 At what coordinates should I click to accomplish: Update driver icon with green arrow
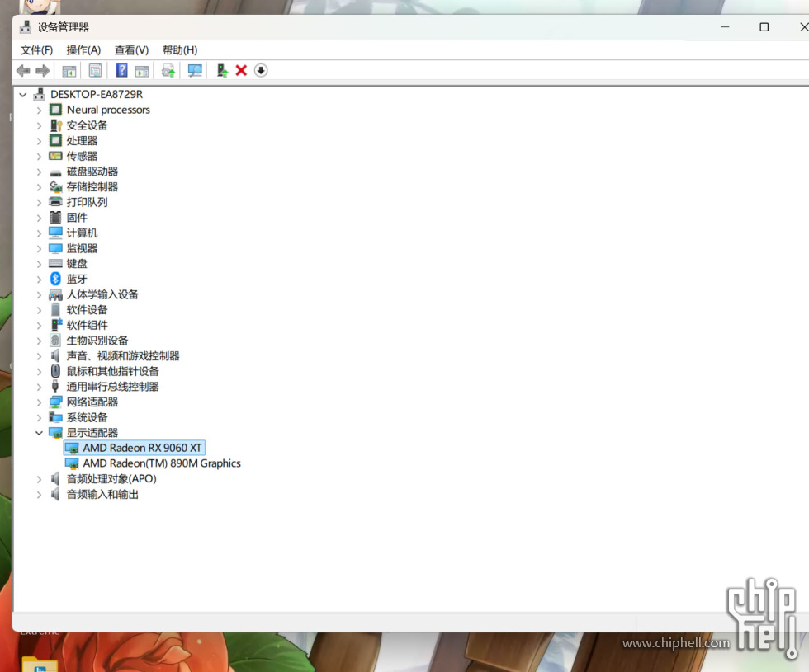pyautogui.click(x=222, y=71)
